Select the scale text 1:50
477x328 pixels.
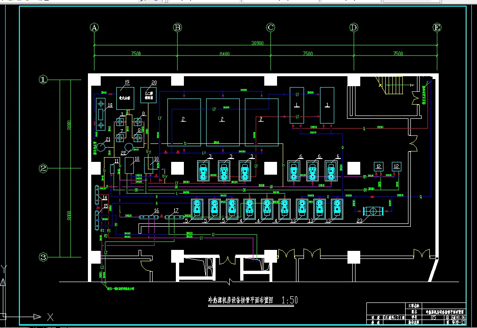[290, 300]
